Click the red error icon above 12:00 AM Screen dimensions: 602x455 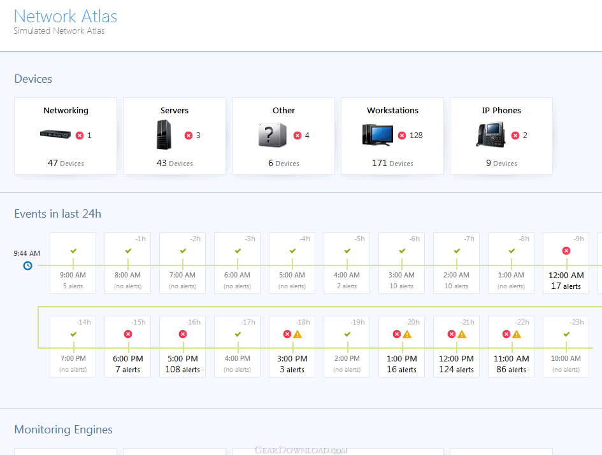[566, 251]
